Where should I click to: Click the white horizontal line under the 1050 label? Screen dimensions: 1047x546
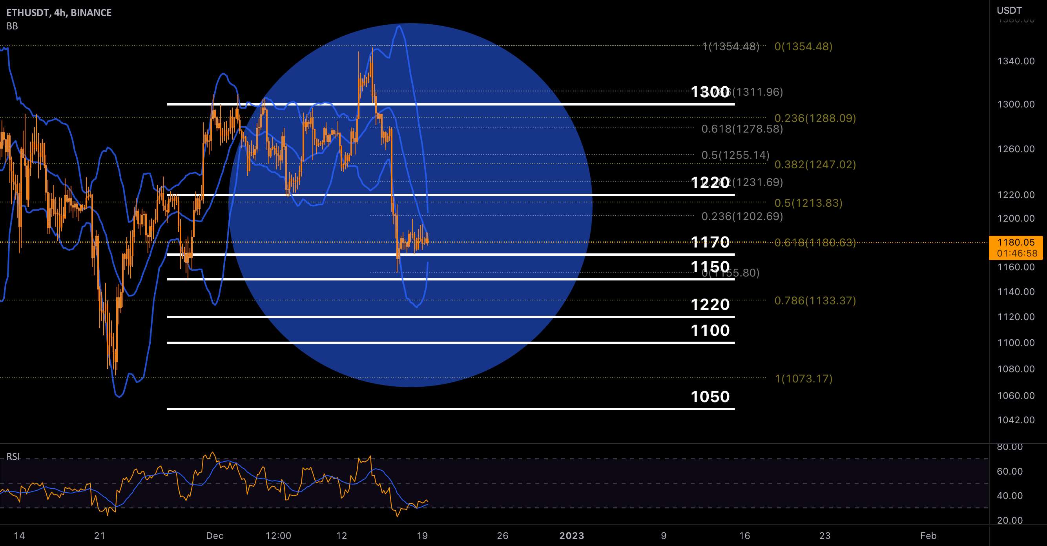(x=451, y=409)
